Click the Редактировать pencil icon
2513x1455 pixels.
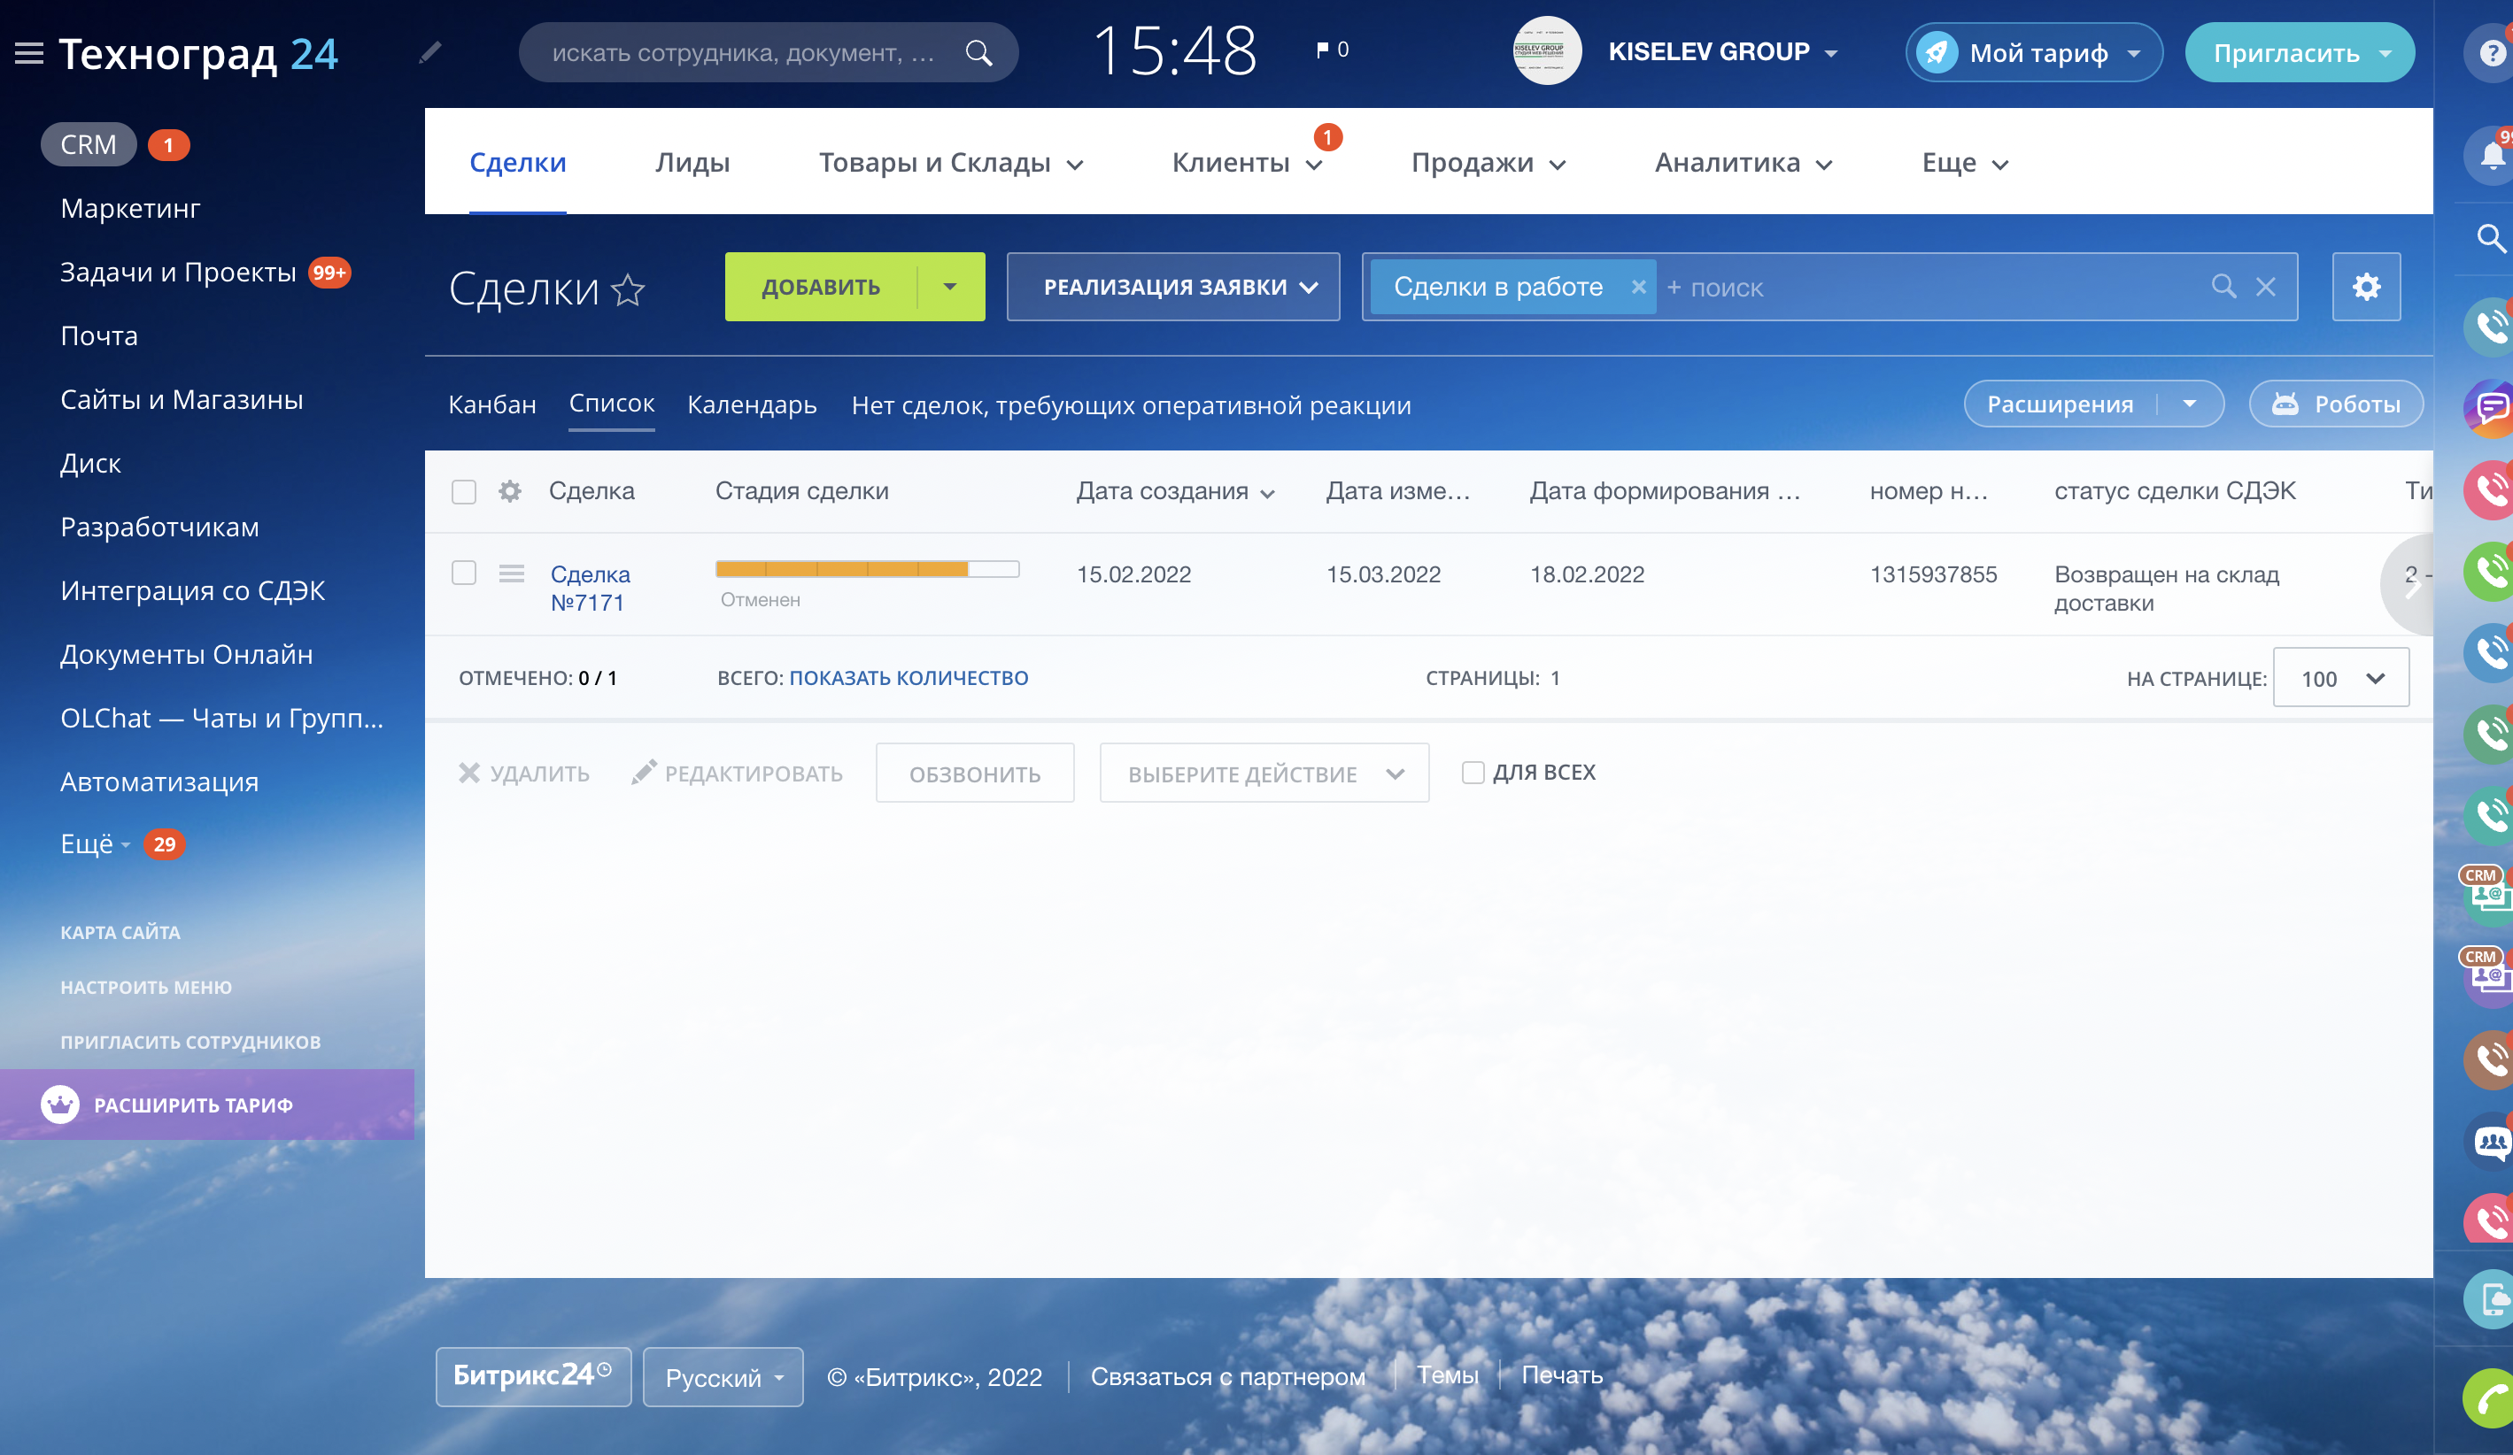643,773
